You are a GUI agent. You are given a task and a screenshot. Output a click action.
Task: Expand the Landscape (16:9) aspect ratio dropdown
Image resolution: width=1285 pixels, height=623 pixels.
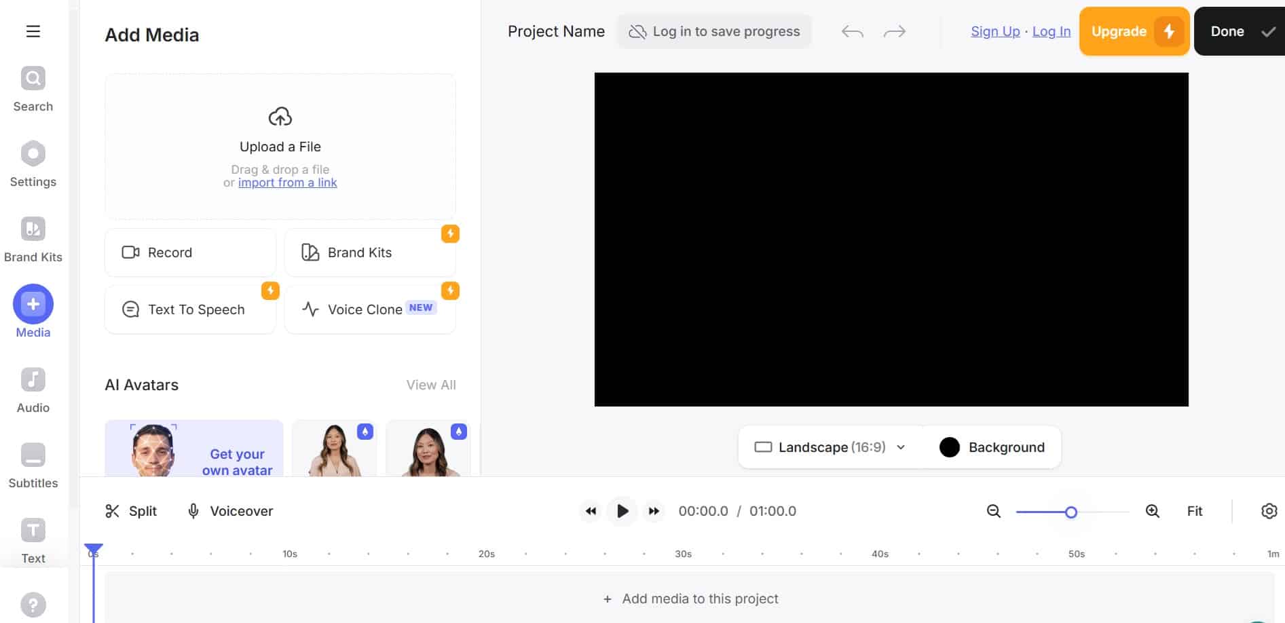pos(830,447)
